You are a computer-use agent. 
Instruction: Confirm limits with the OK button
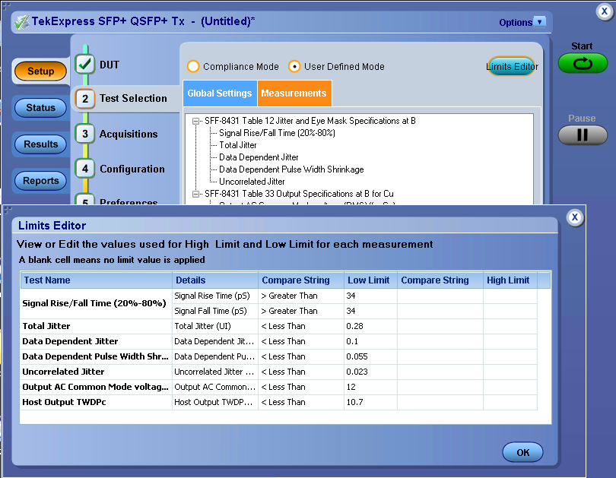click(522, 451)
